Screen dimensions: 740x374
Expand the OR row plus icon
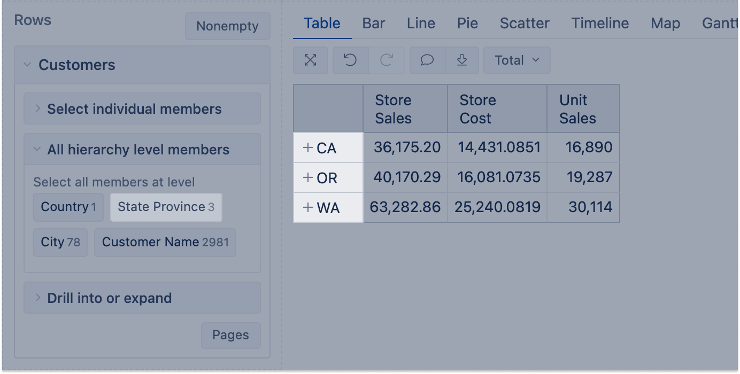(307, 178)
